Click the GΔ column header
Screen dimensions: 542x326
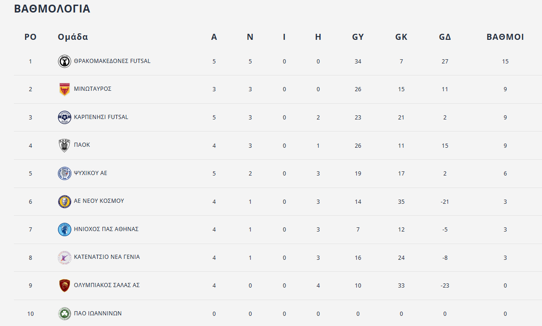(x=445, y=37)
